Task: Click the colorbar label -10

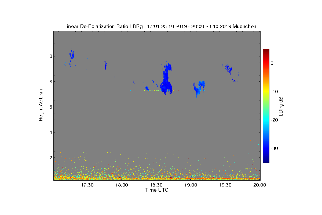Action: [x=274, y=92]
